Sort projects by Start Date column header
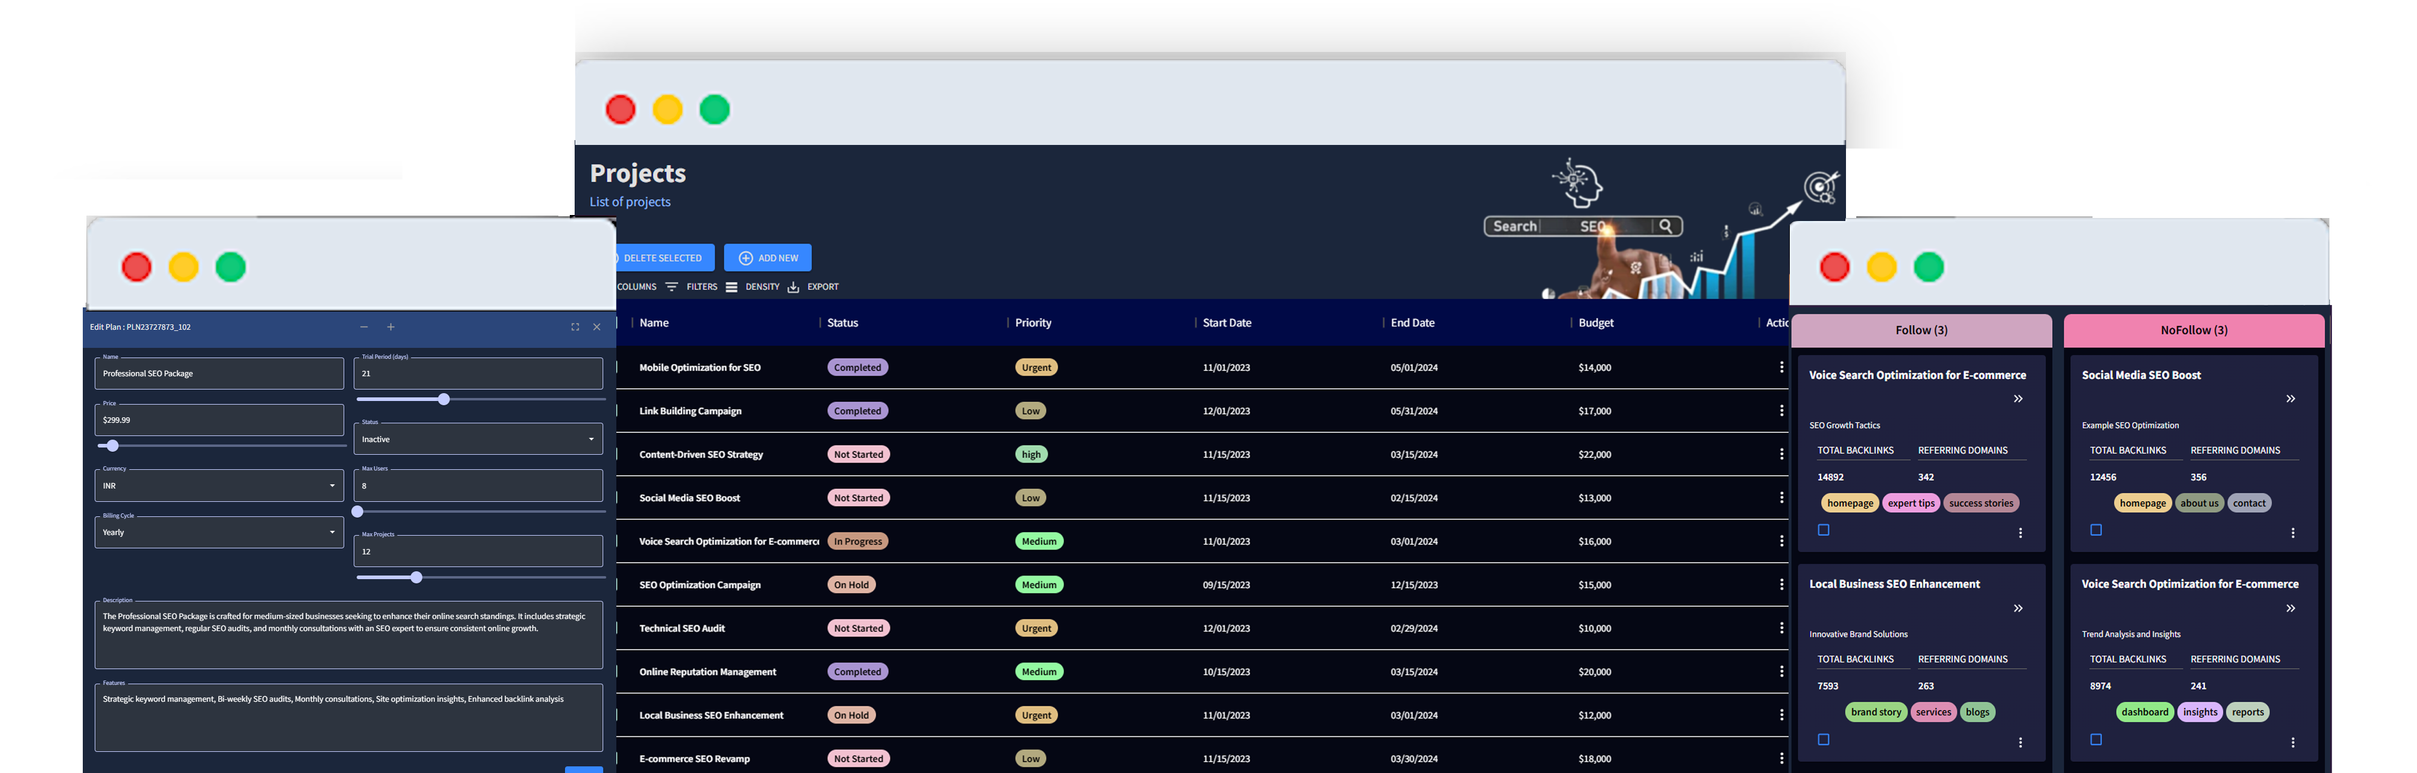 (x=1227, y=322)
